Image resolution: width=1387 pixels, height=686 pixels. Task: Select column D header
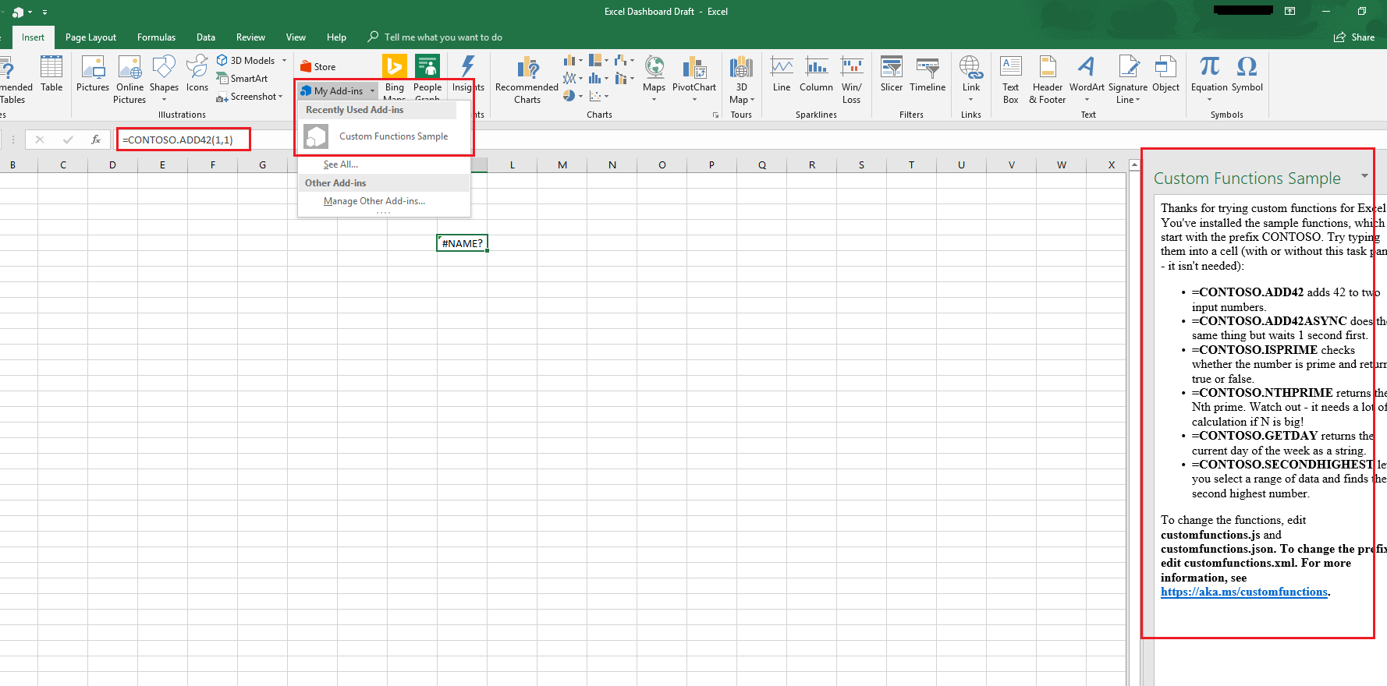pyautogui.click(x=113, y=164)
